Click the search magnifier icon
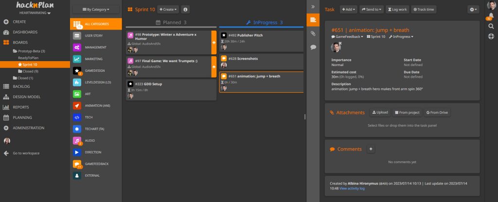 pyautogui.click(x=491, y=26)
